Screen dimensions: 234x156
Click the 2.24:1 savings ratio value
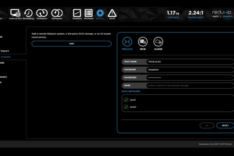coord(196,13)
